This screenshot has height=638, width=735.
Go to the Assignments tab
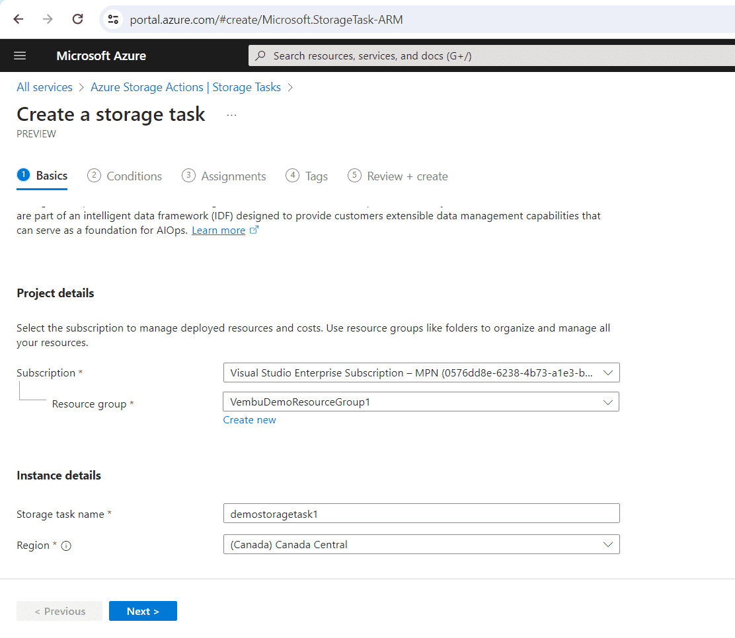tap(224, 176)
